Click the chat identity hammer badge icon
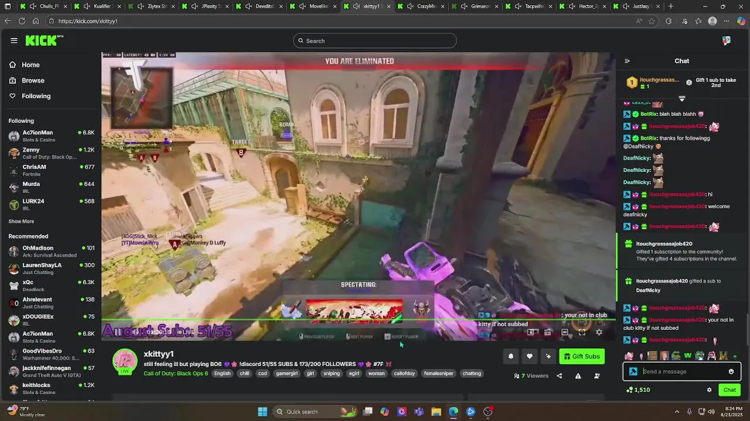750x421 pixels. click(633, 371)
